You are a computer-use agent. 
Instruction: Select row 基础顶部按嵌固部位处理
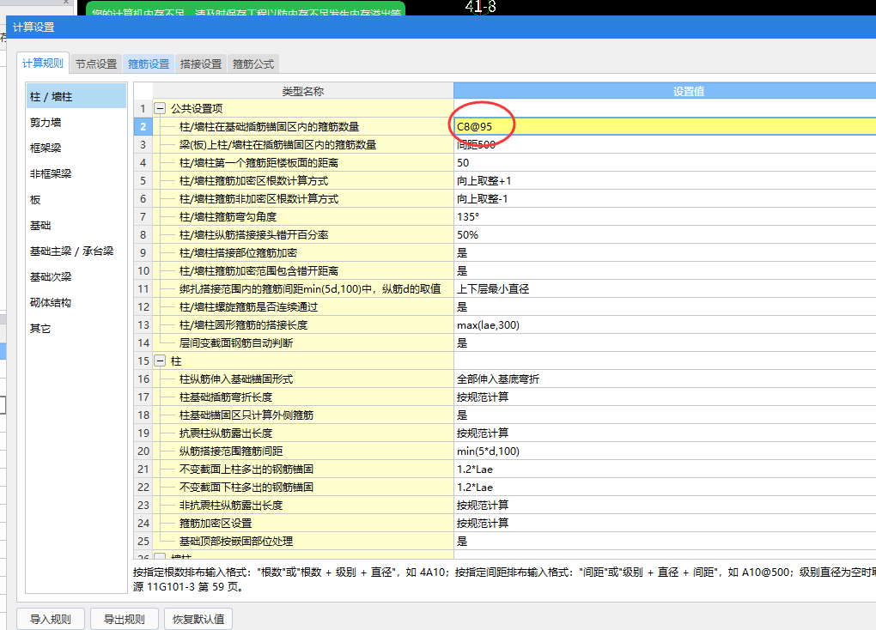click(303, 541)
